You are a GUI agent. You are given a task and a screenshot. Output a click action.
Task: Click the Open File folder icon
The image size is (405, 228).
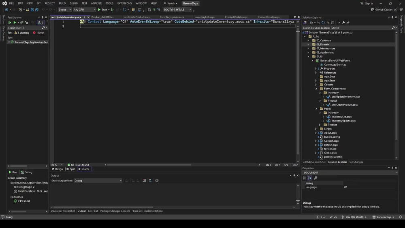28,10
